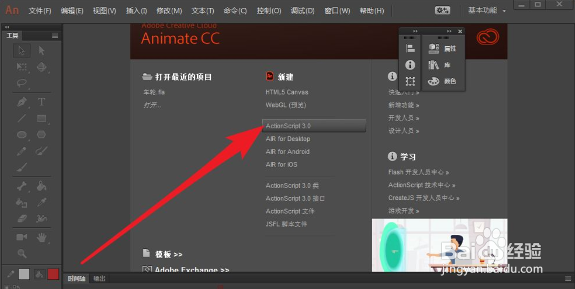
Task: Select the Paint Brush tool
Action: click(41, 151)
